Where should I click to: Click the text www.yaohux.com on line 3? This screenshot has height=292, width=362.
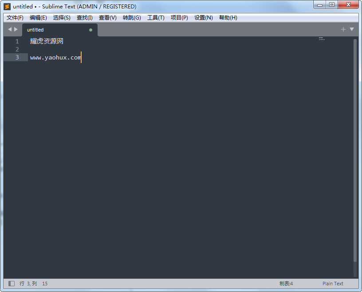click(55, 57)
